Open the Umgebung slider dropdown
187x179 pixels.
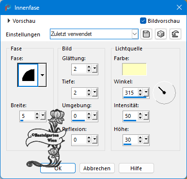coord(94,115)
